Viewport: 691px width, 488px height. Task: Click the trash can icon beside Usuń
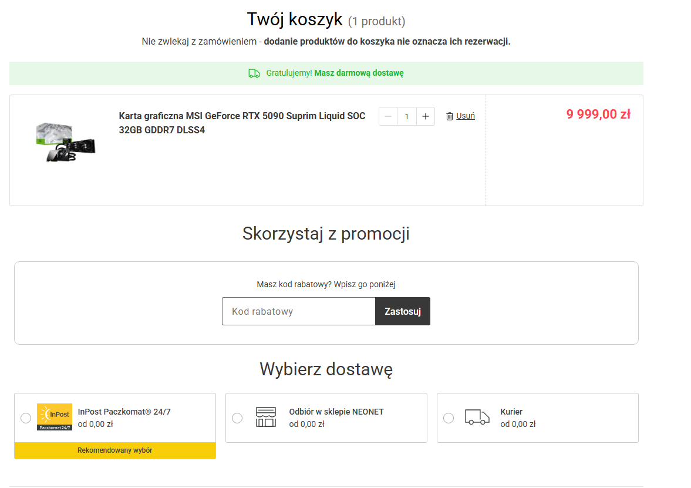(450, 116)
